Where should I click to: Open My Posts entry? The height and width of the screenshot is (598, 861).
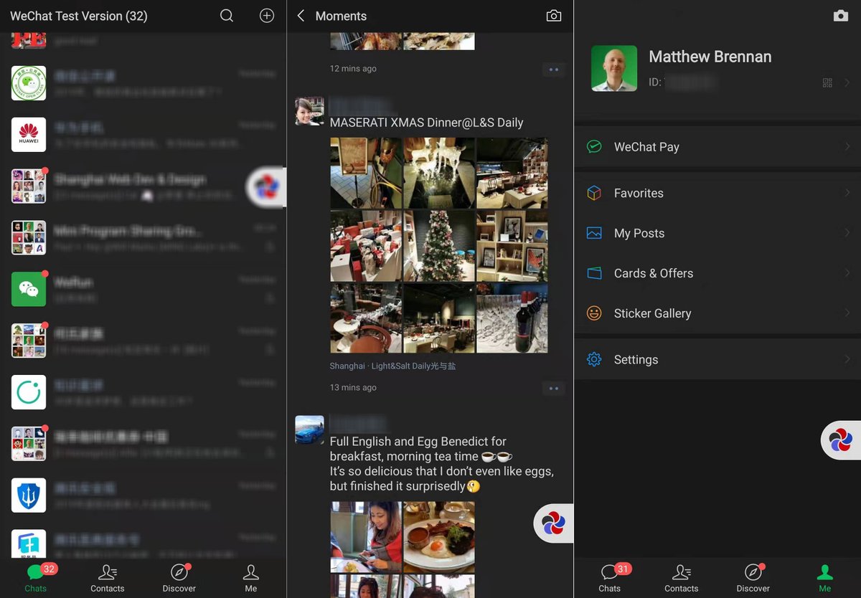pos(717,233)
